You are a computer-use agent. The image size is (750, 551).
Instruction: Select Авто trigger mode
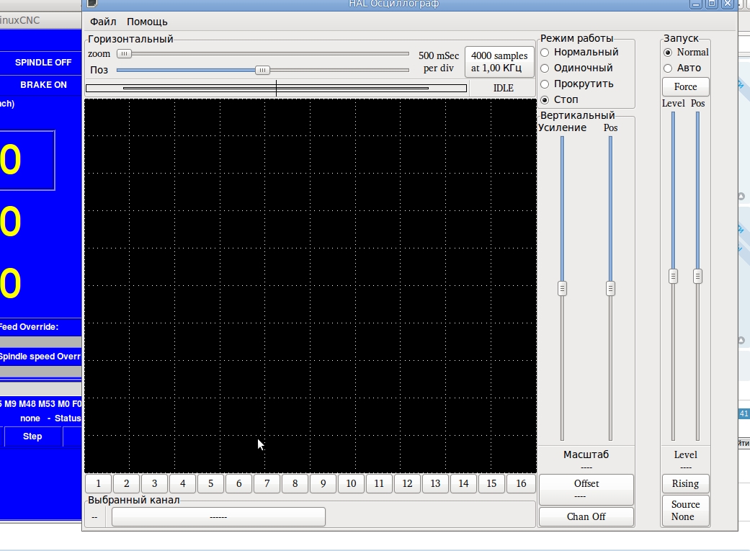(x=682, y=68)
